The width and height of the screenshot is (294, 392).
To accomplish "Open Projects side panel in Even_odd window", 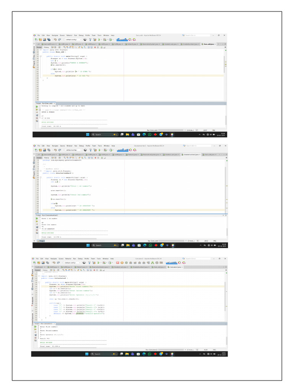I will pos(34,65).
